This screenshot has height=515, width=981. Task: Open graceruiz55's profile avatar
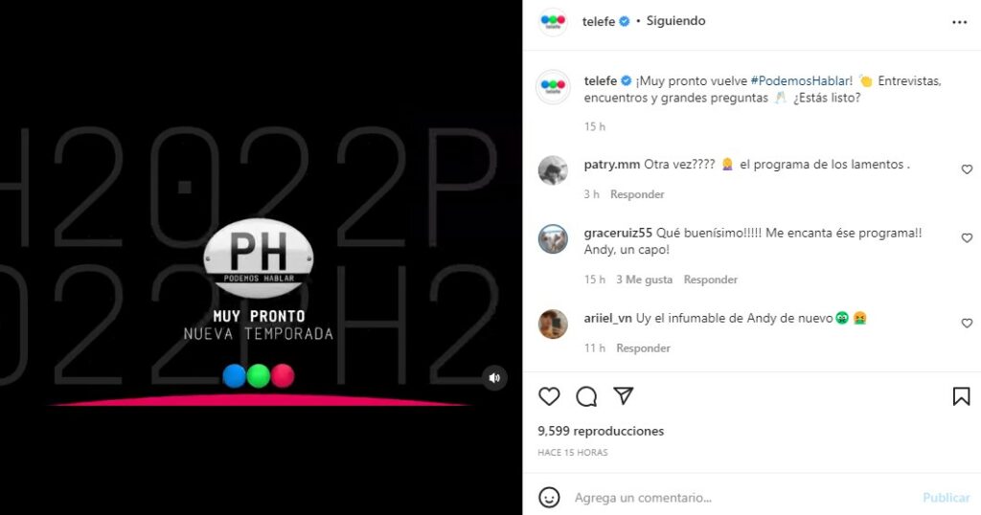pyautogui.click(x=553, y=238)
